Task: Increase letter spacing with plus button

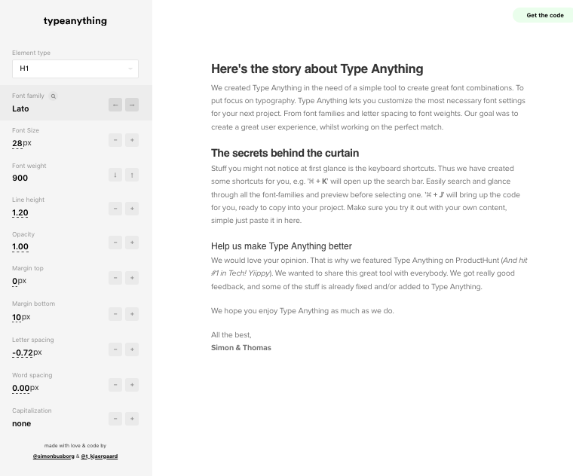Action: (x=132, y=349)
